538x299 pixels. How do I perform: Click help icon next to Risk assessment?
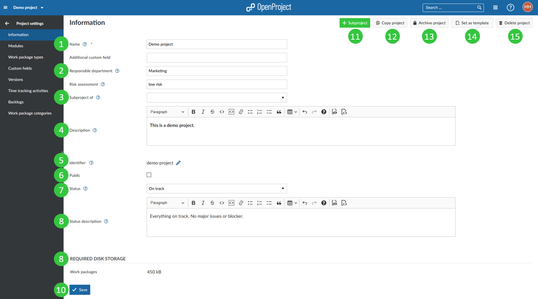tap(103, 84)
